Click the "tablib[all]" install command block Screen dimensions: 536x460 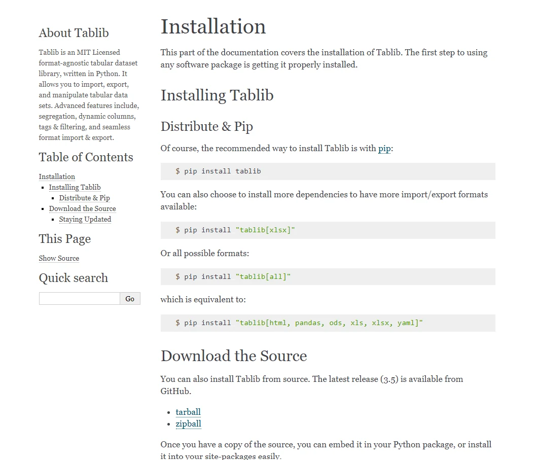(328, 277)
